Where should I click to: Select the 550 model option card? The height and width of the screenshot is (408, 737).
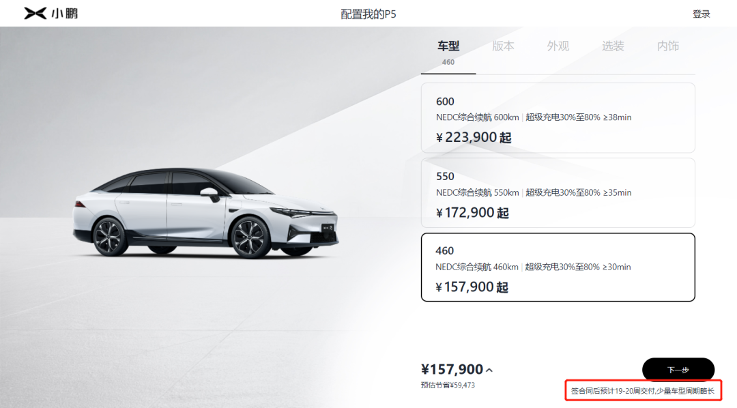coord(558,192)
